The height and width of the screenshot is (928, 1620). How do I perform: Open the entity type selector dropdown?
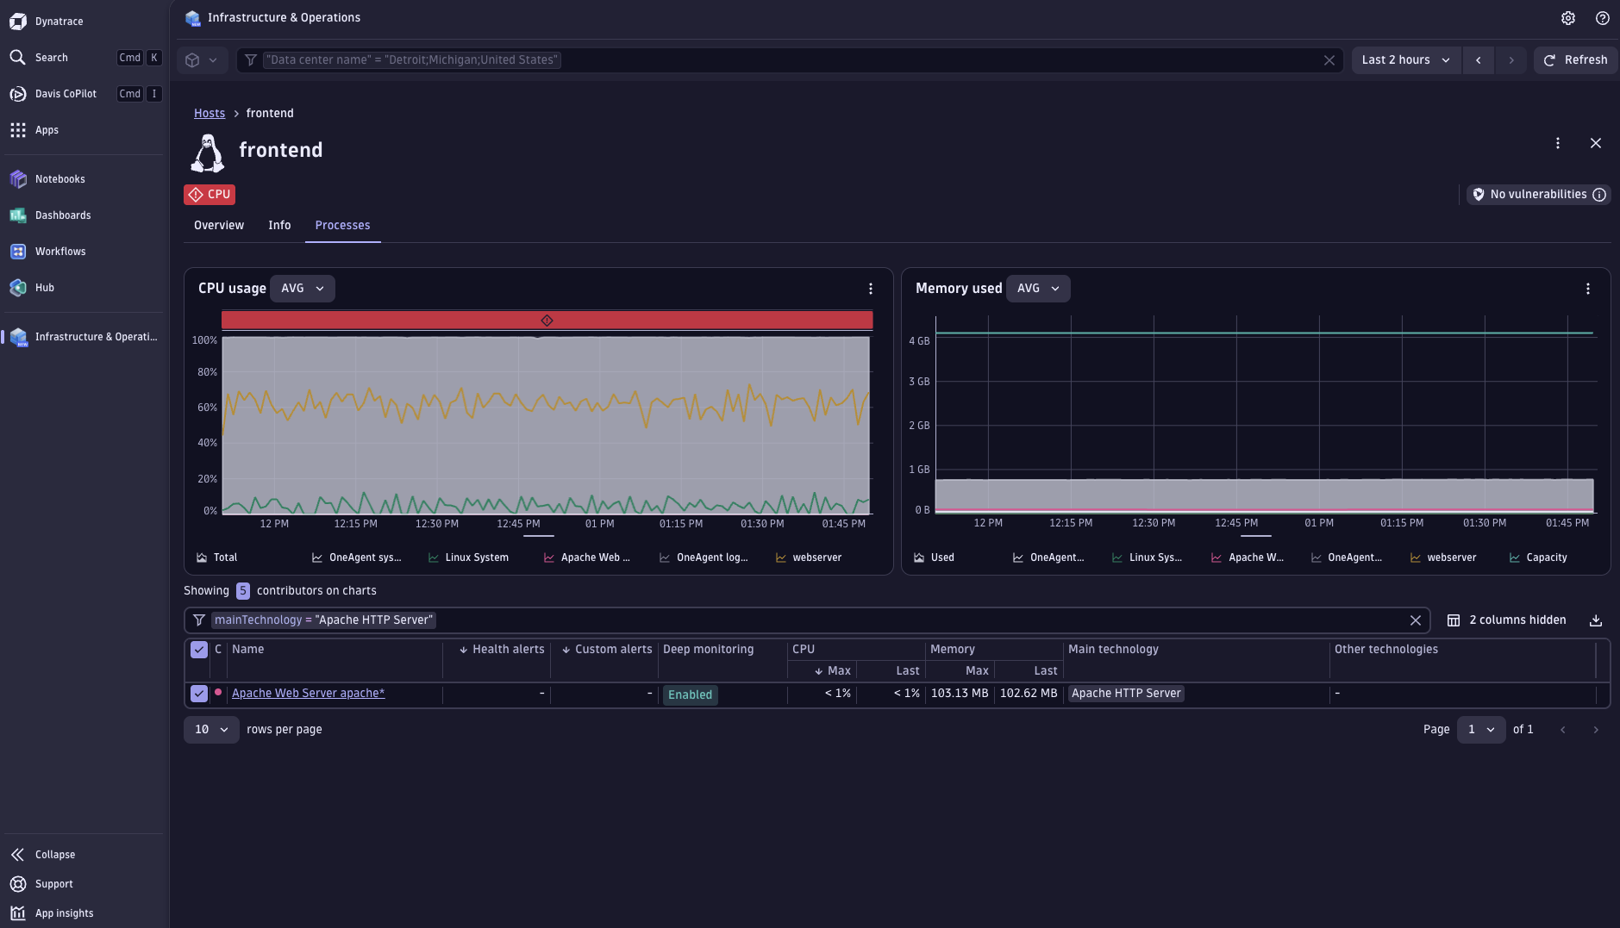[x=202, y=60]
